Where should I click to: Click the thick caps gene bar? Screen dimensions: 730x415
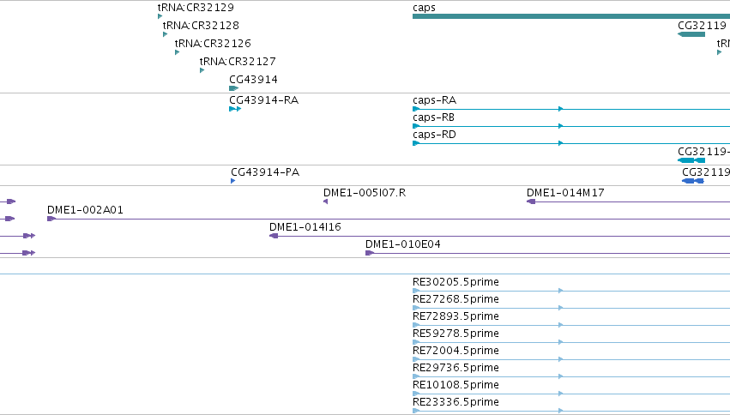click(x=571, y=16)
